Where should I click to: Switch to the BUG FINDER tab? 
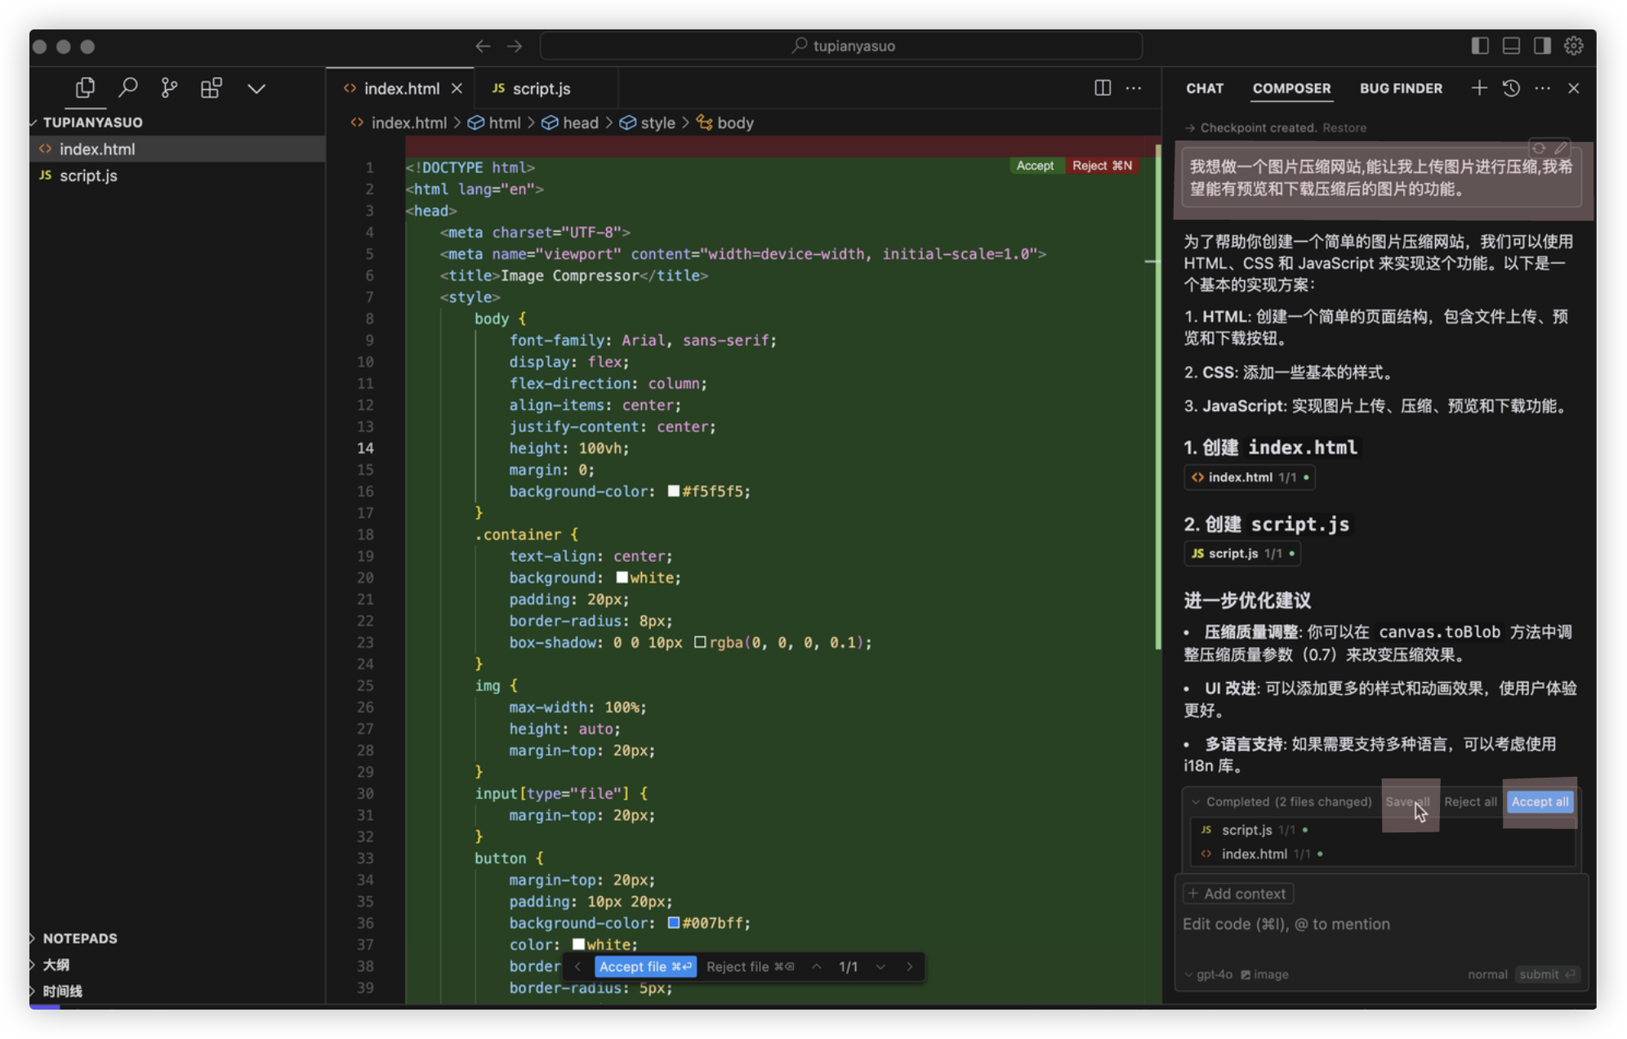coord(1400,88)
